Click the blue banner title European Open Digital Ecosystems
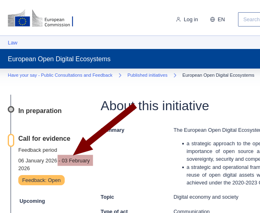Screen dimensions: 260x213 (x=59, y=59)
